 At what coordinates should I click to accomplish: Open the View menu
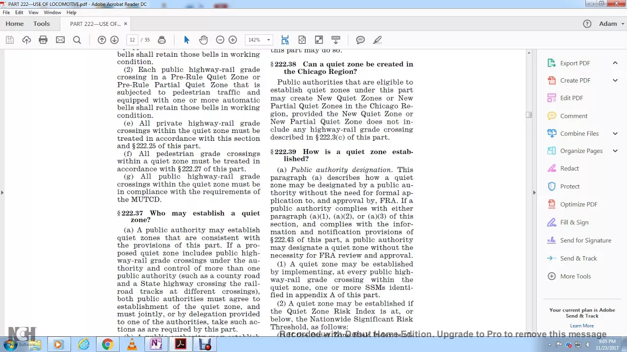[33, 12]
